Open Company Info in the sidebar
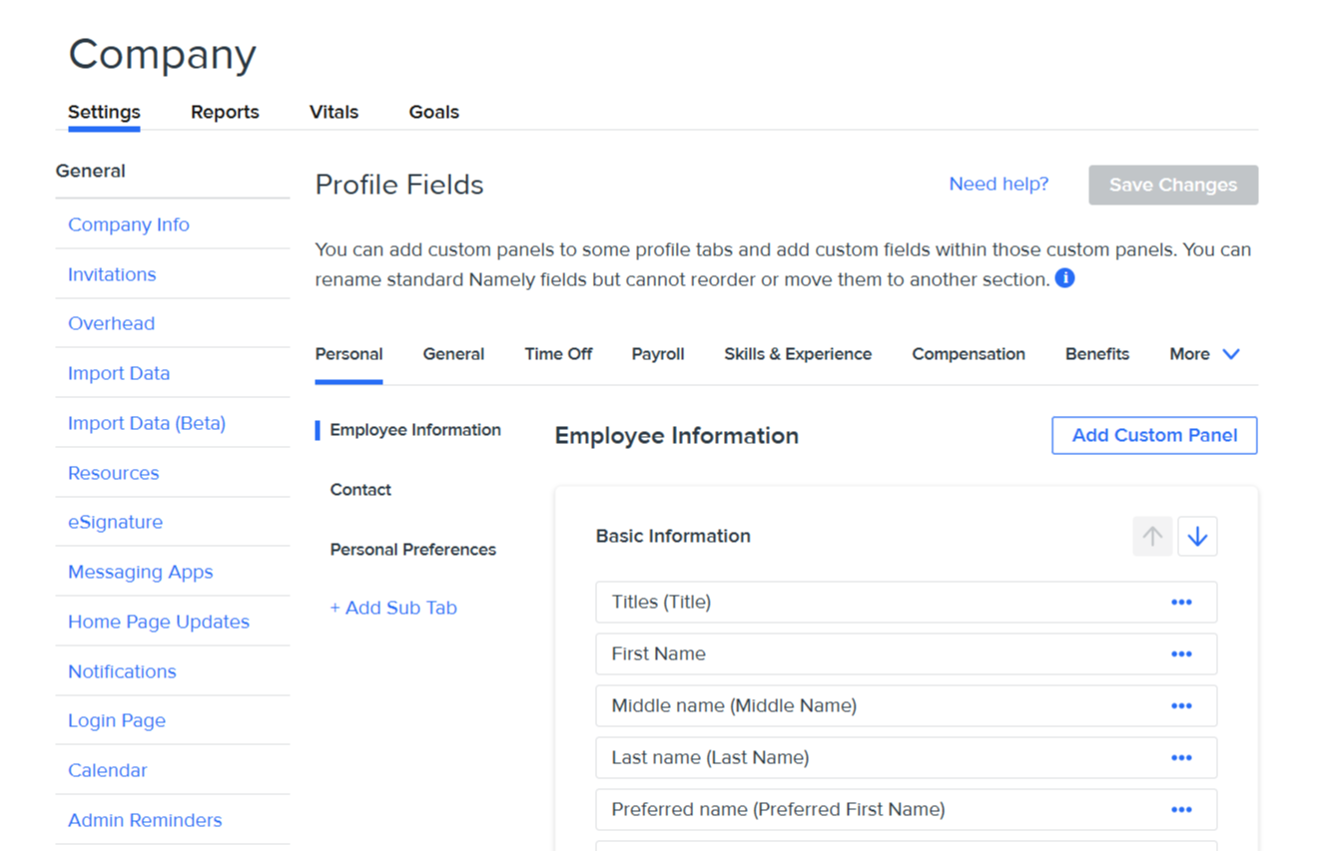The image size is (1340, 851). (129, 224)
